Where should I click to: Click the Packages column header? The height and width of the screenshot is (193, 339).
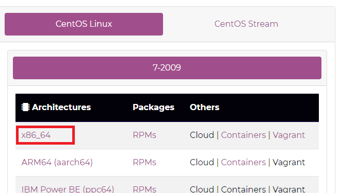(x=153, y=107)
